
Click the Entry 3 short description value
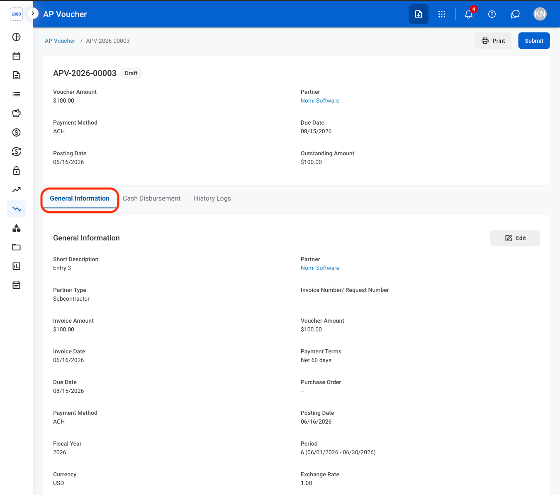tap(62, 268)
